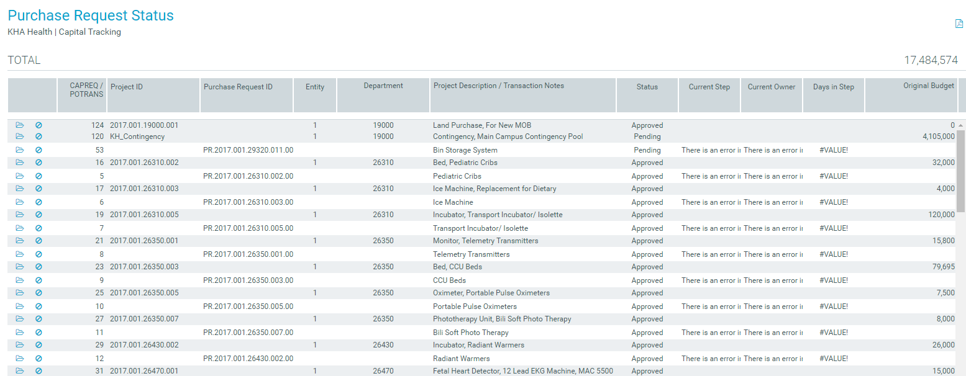Click department 26430 in Incubator, Radiant Warmers row

pyautogui.click(x=383, y=345)
